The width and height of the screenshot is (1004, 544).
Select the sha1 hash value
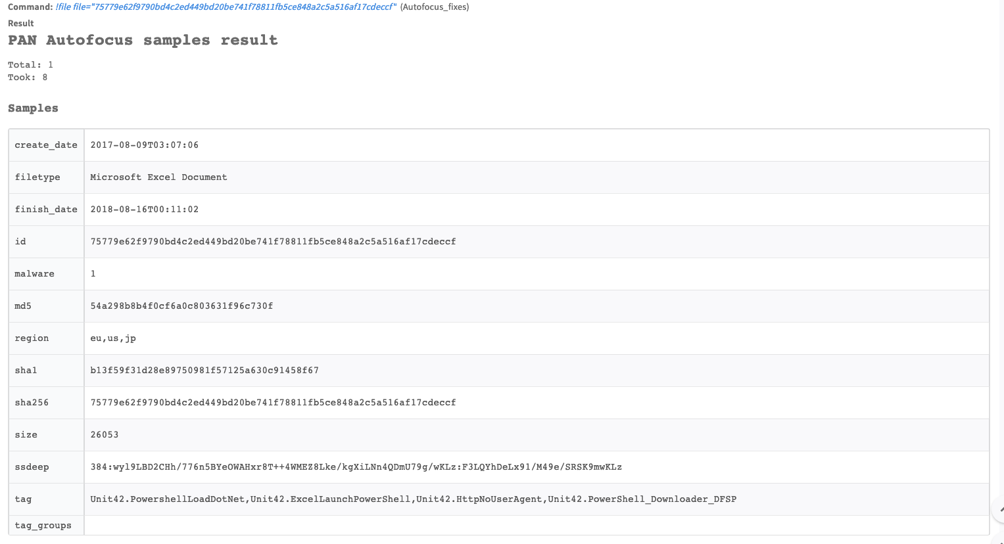[x=204, y=371]
